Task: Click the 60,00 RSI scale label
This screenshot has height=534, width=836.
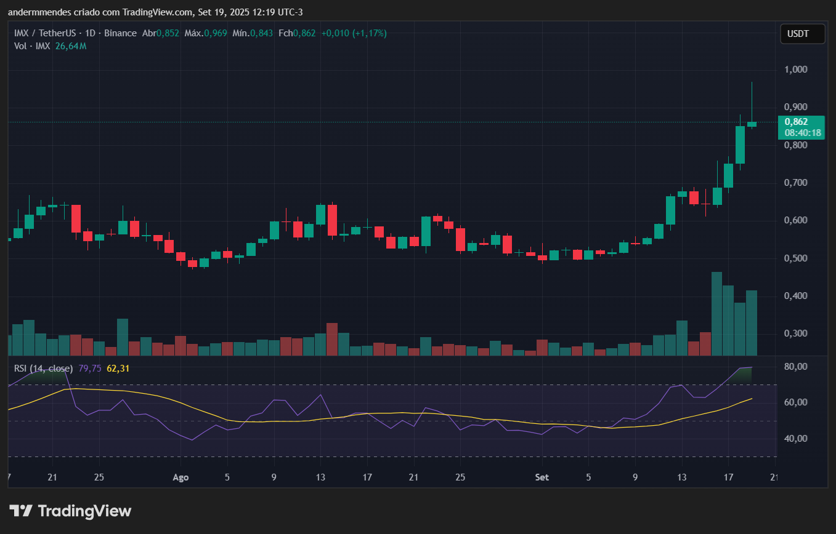Action: [795, 402]
